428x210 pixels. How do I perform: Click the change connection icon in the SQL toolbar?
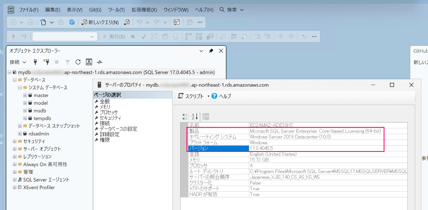point(24,36)
